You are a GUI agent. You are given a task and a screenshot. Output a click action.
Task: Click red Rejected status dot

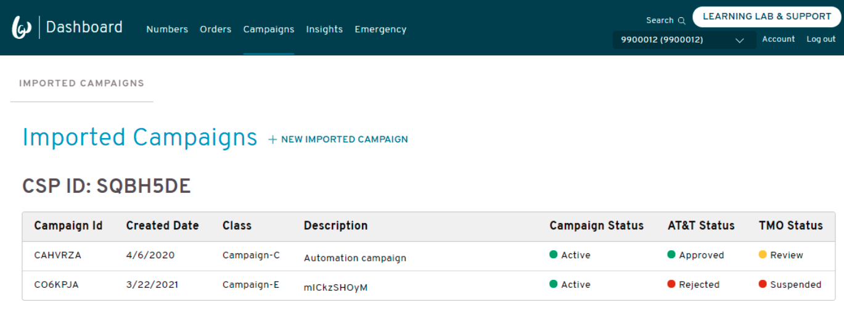click(x=671, y=284)
